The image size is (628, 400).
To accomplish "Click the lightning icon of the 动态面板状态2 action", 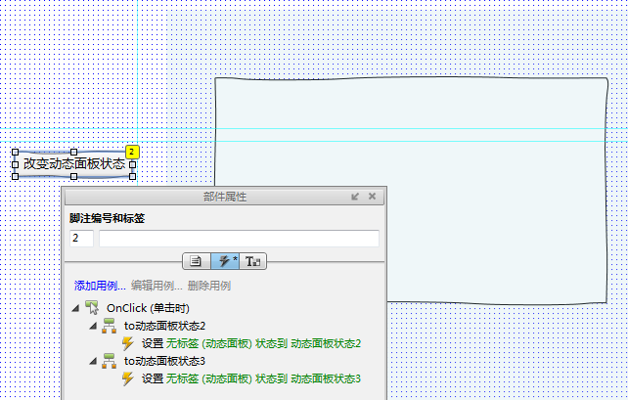I will pos(128,343).
